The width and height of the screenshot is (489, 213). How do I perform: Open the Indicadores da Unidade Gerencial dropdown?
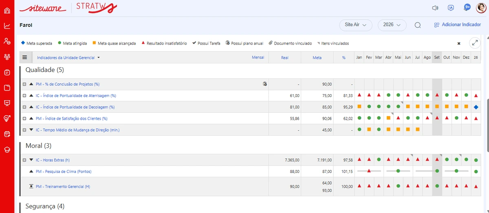(x=68, y=58)
